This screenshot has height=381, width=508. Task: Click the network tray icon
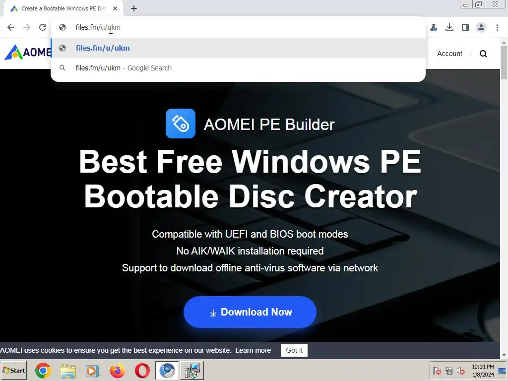(x=448, y=370)
